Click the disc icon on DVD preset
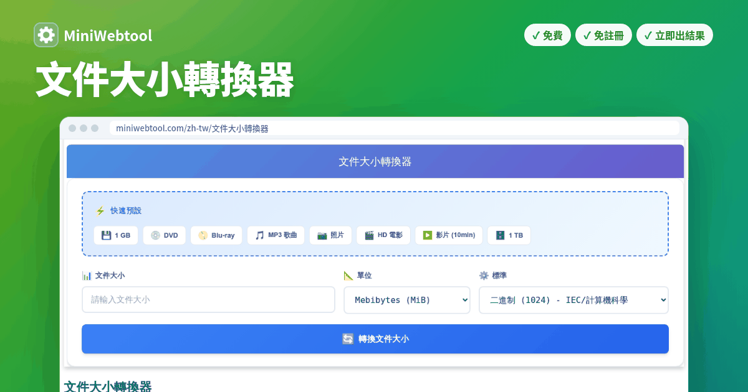This screenshot has height=392, width=748. pyautogui.click(x=155, y=235)
